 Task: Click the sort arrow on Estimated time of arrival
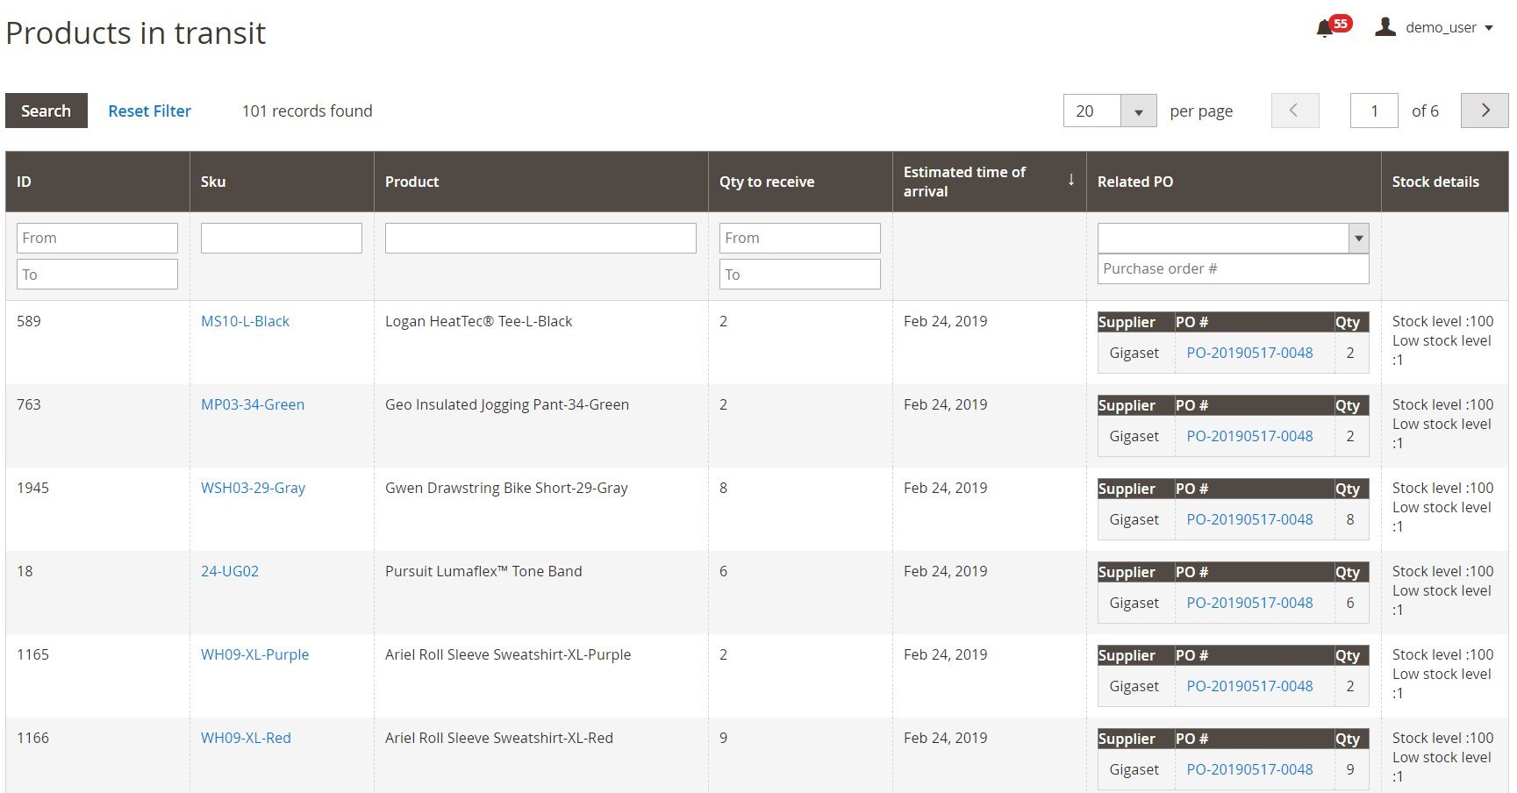pos(1071,180)
